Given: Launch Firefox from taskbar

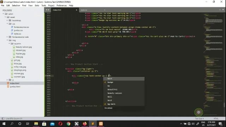Looking at the screenshot, I should [x=85, y=124].
